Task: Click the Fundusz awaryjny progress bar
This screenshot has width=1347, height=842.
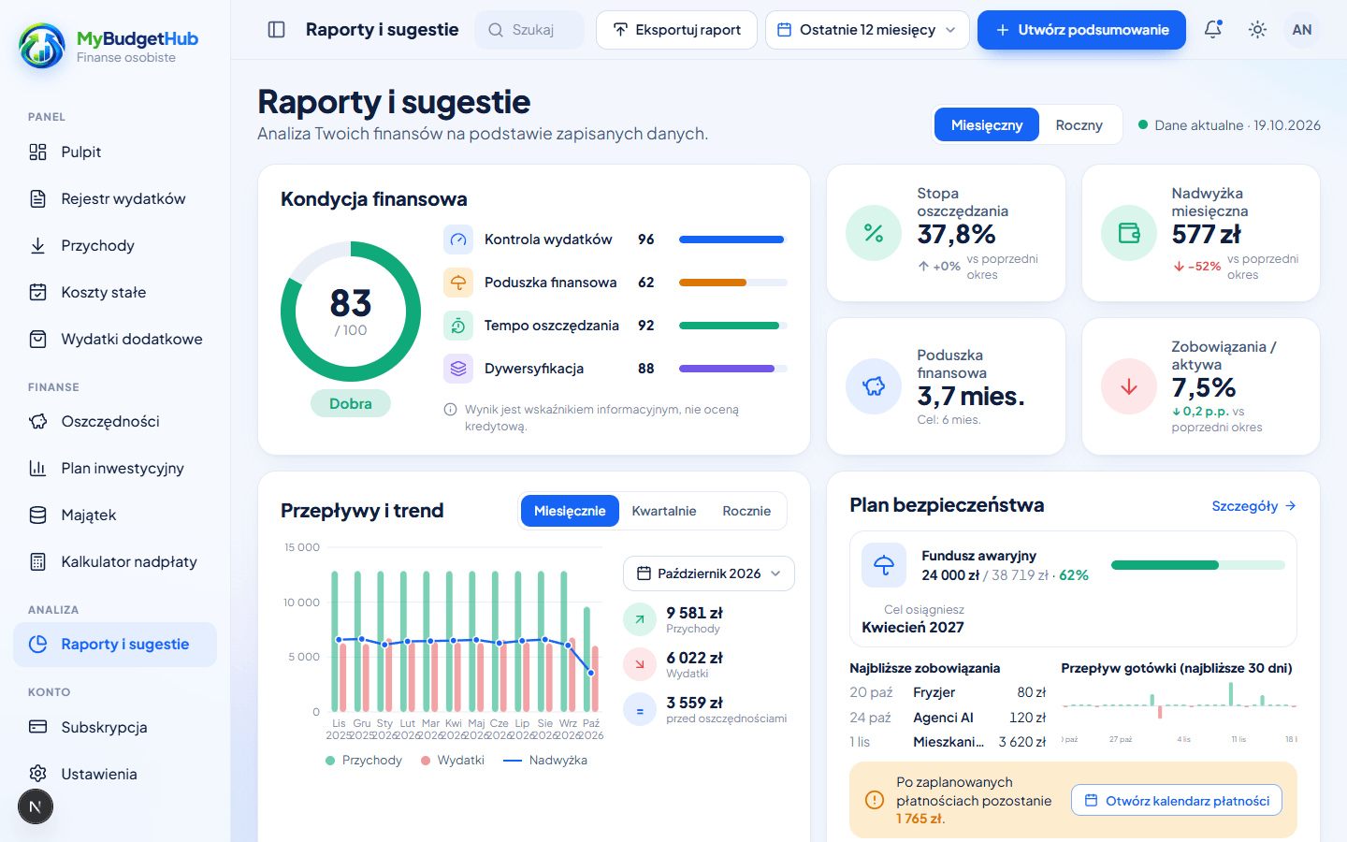Action: 1198,565
